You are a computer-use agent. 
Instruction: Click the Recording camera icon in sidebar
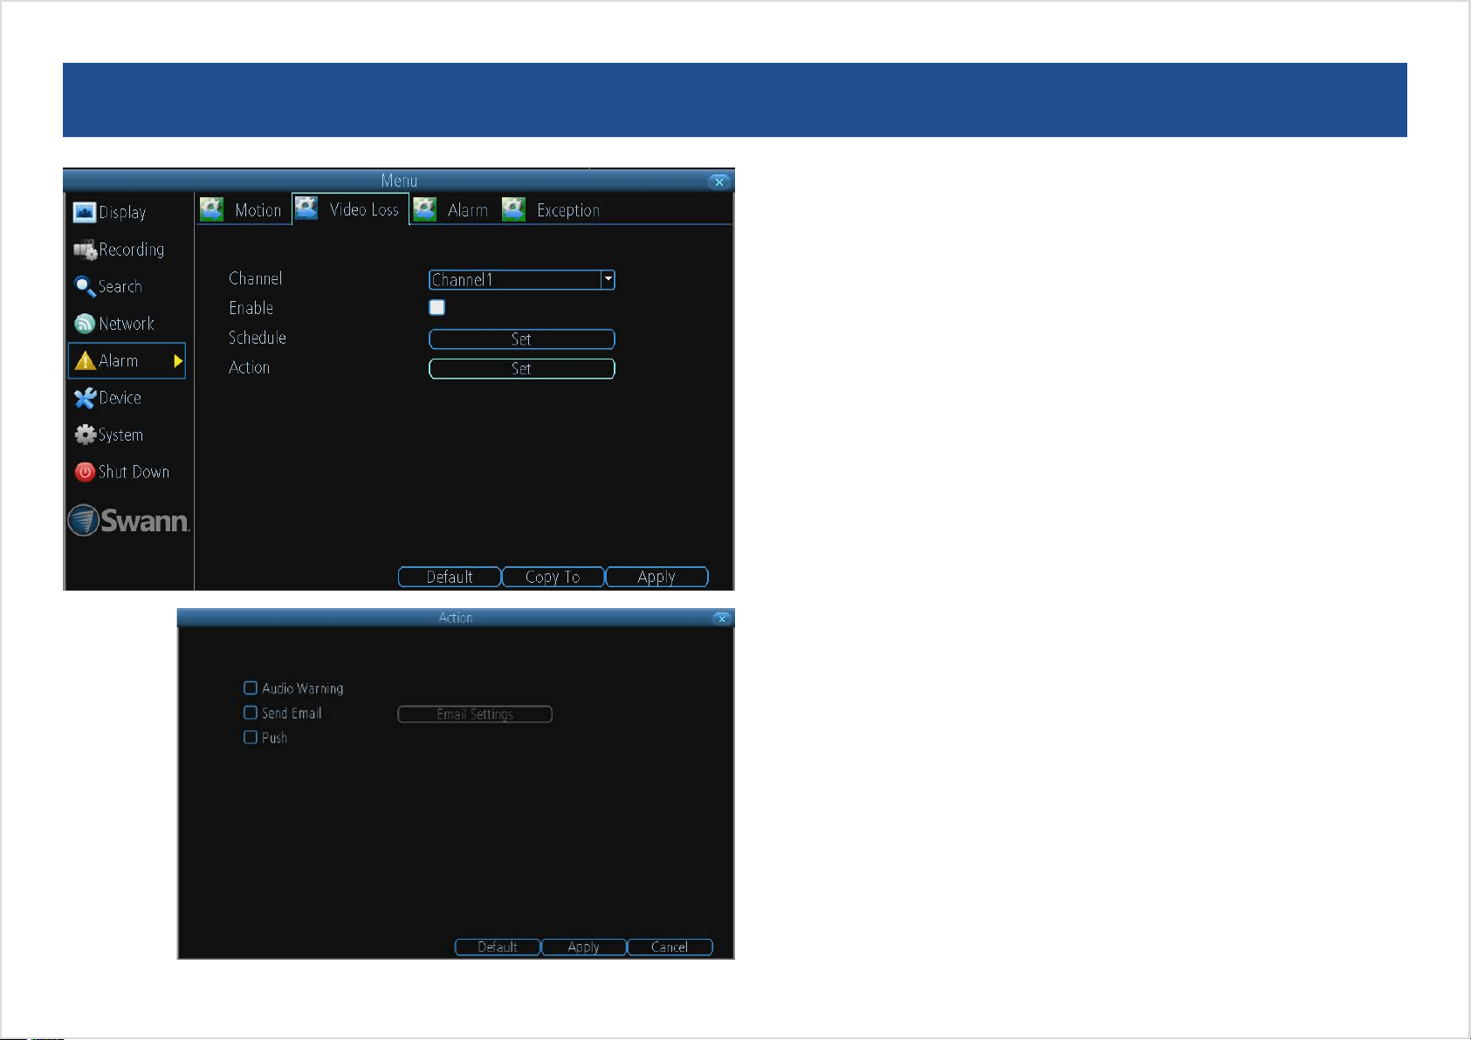coord(85,250)
